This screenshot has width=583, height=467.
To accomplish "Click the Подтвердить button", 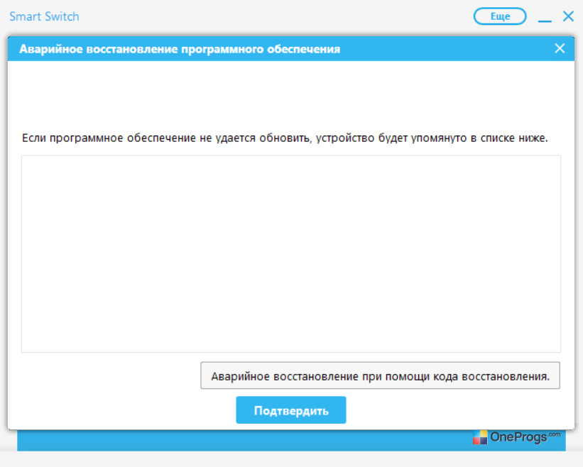I will click(x=290, y=410).
